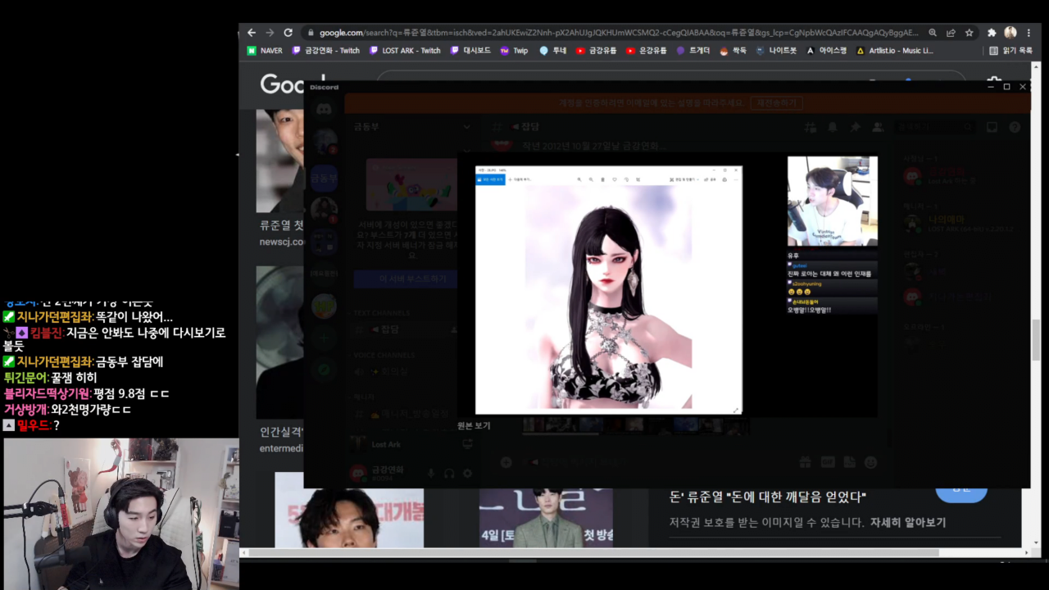1049x590 pixels.
Task: Open the NAVER bookmark
Action: tap(265, 51)
